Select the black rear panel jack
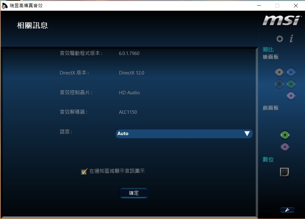Image resolution: width=305 pixels, height=219 pixels. (x=279, y=84)
